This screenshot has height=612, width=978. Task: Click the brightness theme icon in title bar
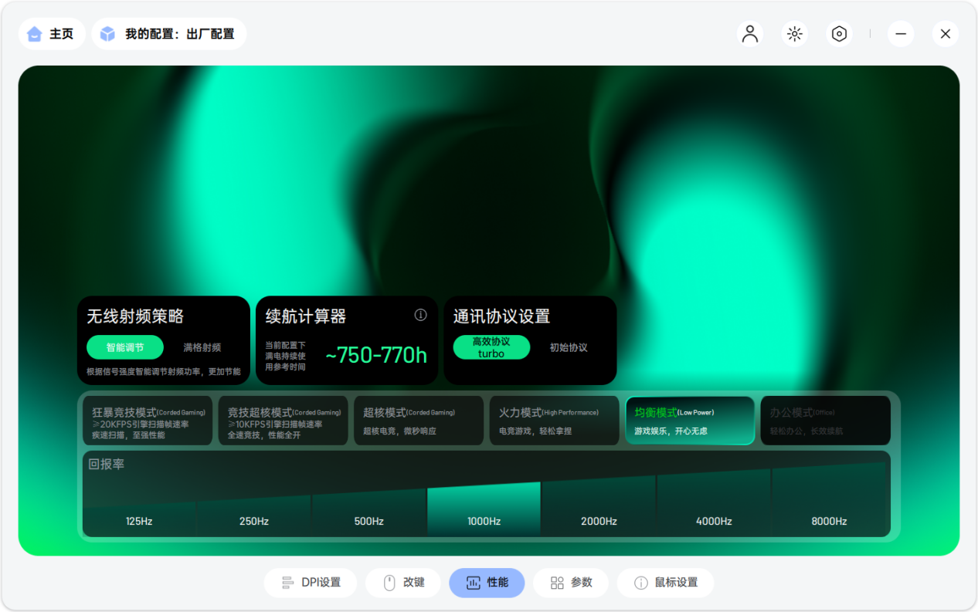pyautogui.click(x=794, y=33)
